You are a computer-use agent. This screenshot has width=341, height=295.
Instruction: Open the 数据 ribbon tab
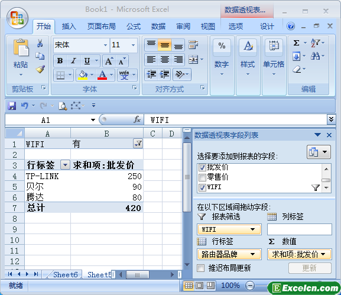(158, 27)
